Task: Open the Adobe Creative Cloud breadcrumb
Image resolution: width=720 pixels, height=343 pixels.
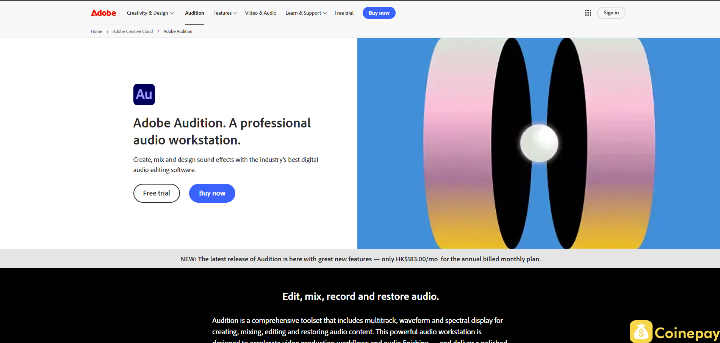Action: coord(133,31)
